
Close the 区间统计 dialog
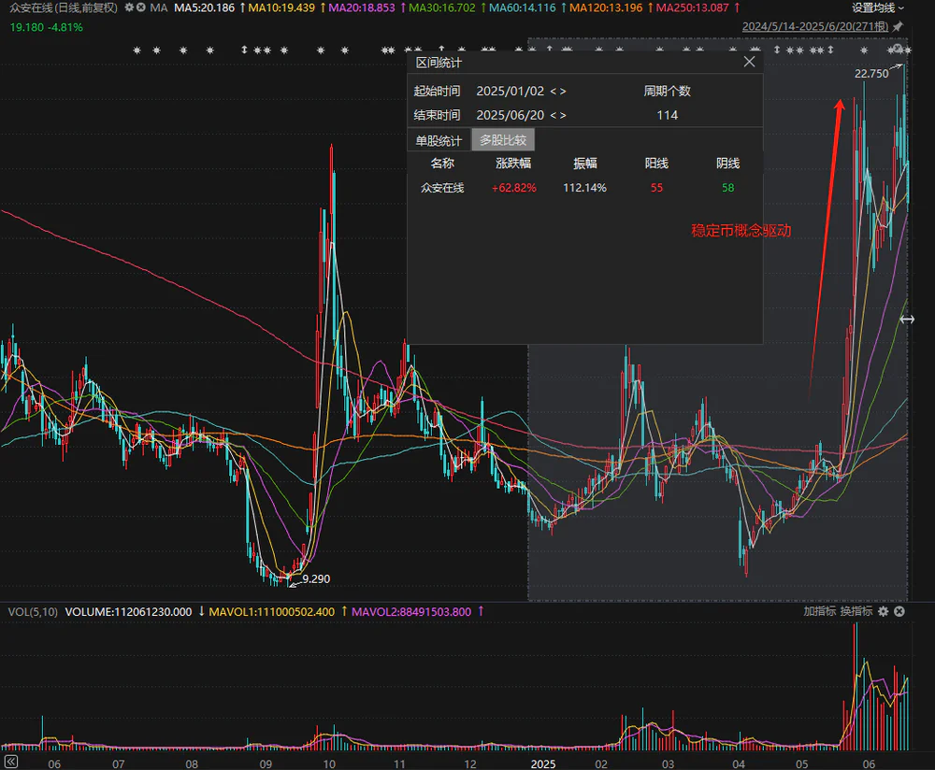coord(749,62)
